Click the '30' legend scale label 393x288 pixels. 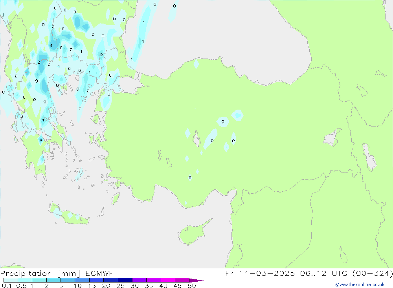pyautogui.click(x=135, y=286)
